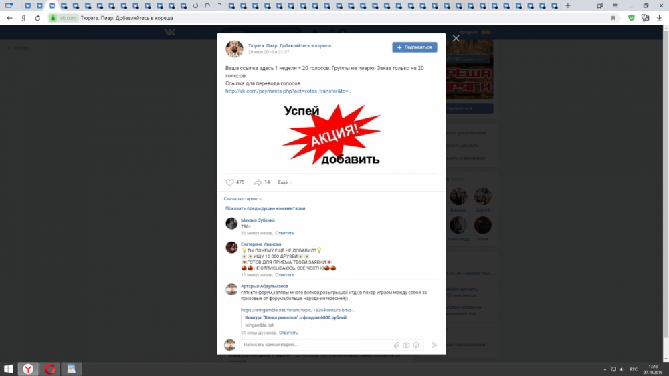Click the vk.com address bar domain

pos(68,18)
